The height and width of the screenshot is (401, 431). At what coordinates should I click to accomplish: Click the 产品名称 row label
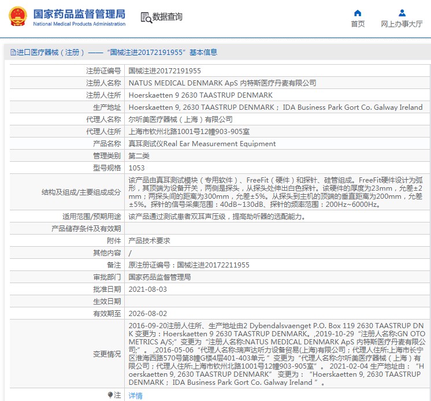click(x=107, y=144)
